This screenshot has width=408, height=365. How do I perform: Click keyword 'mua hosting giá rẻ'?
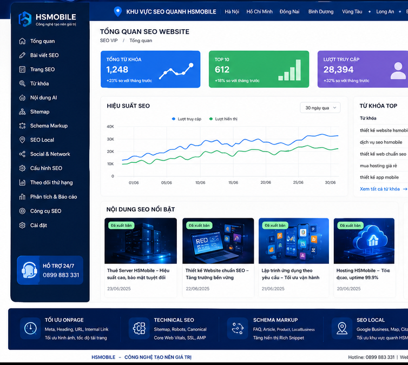(378, 165)
